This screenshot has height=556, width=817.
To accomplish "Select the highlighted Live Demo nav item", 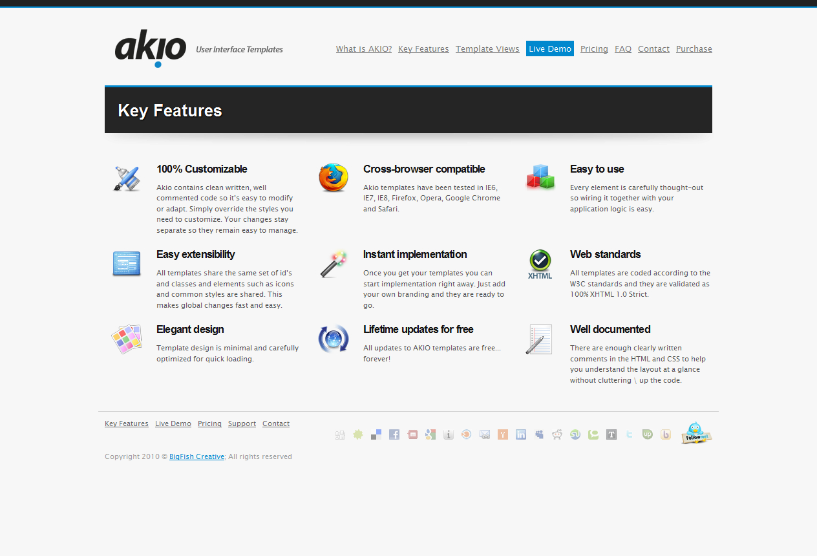I will point(550,48).
